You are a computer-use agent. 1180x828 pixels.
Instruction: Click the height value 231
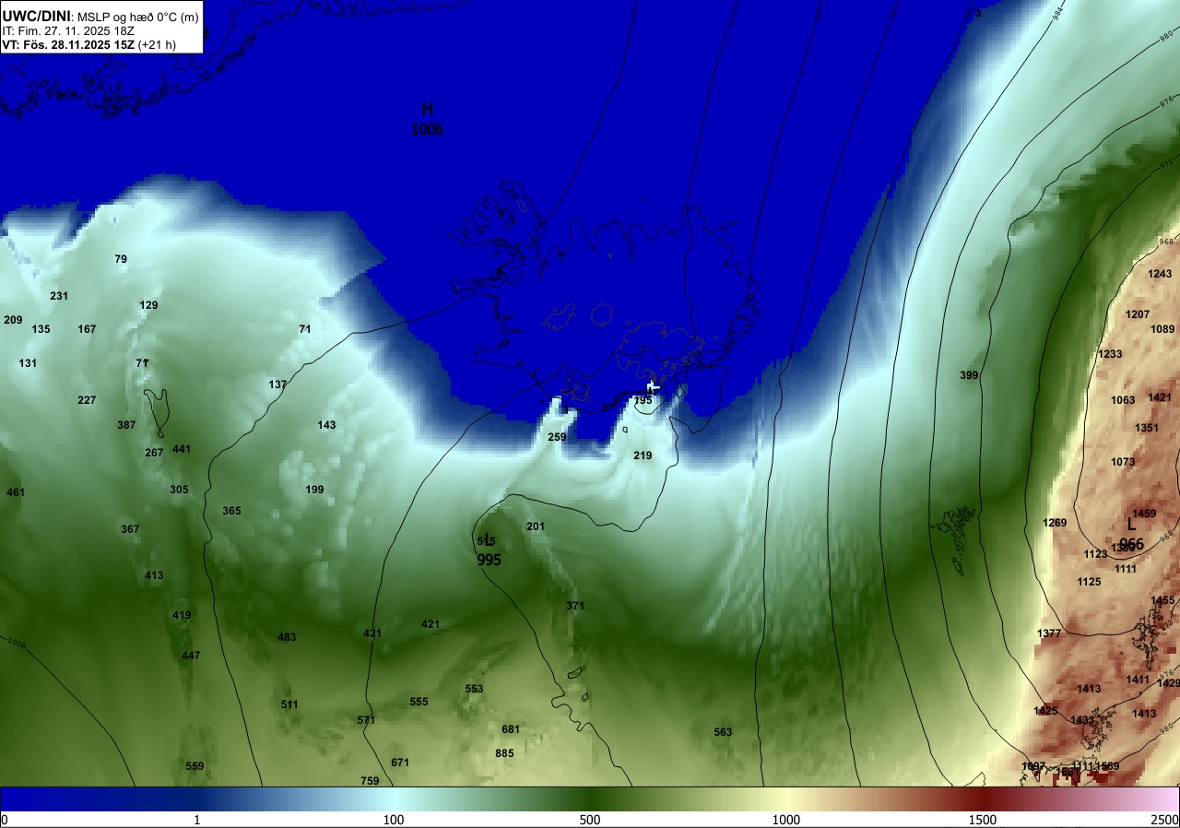pyautogui.click(x=59, y=296)
